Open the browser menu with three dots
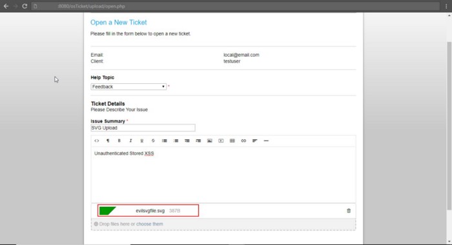The image size is (452, 245). (446, 6)
